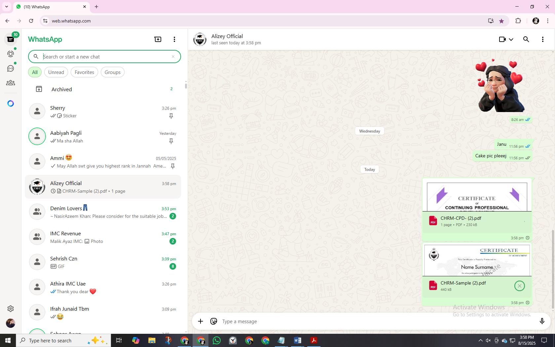
Task: Open WhatsApp Settings gear icon
Action: 11,308
